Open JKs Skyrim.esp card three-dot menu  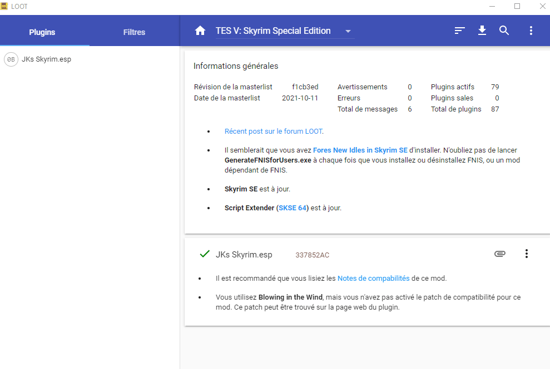(x=526, y=254)
